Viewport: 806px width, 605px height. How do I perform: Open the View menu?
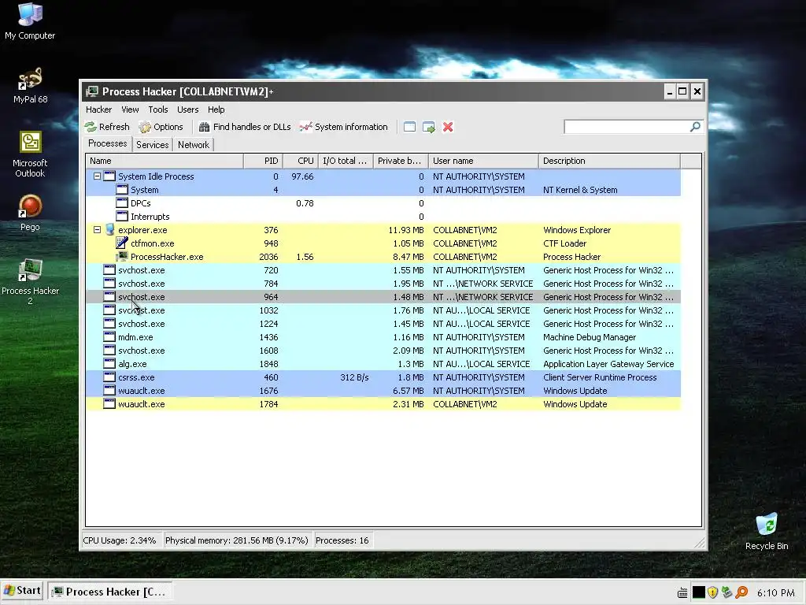pos(130,109)
